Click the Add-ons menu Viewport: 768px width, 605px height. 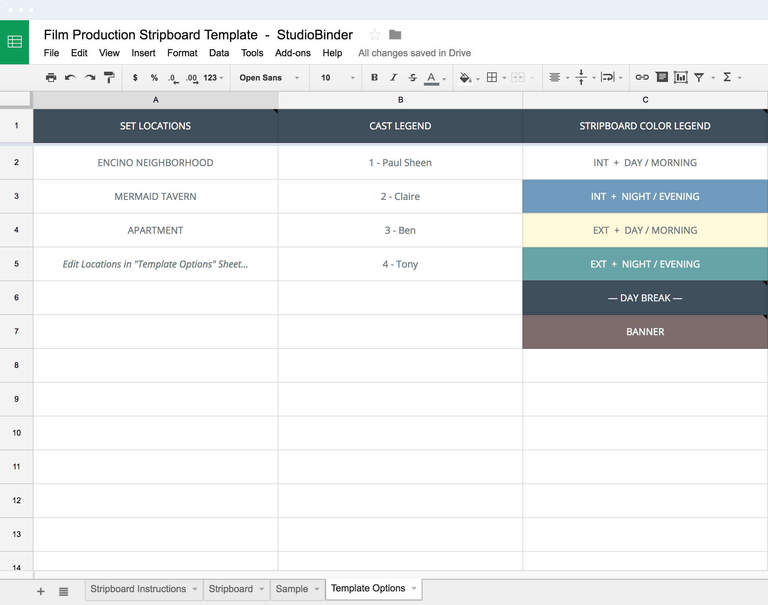click(x=292, y=53)
